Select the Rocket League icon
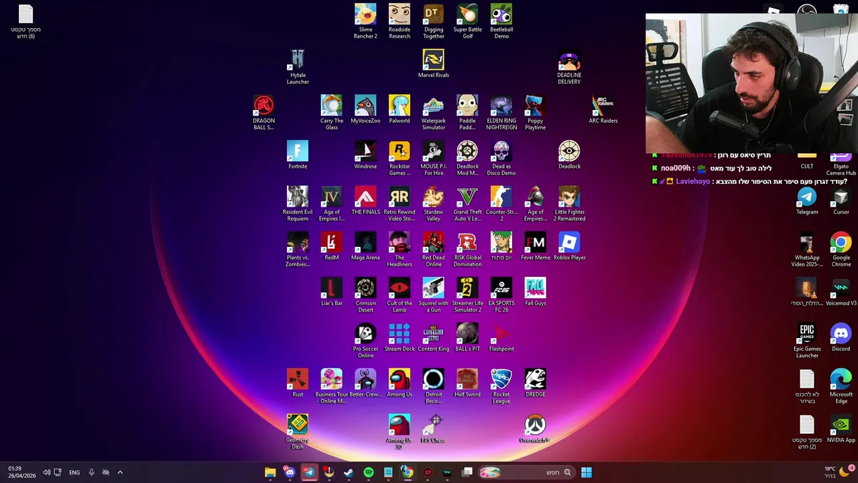The height and width of the screenshot is (483, 858). click(x=501, y=386)
